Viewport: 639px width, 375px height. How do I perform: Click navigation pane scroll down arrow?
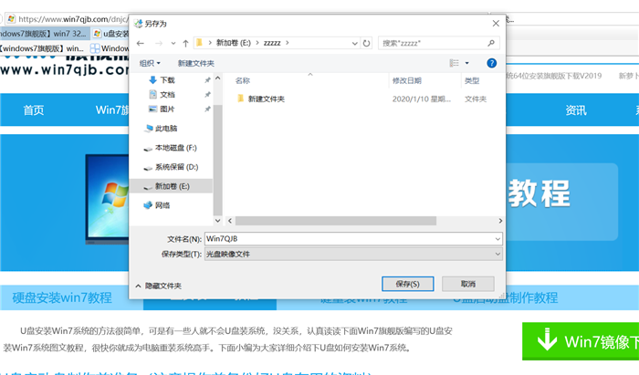coord(217,221)
